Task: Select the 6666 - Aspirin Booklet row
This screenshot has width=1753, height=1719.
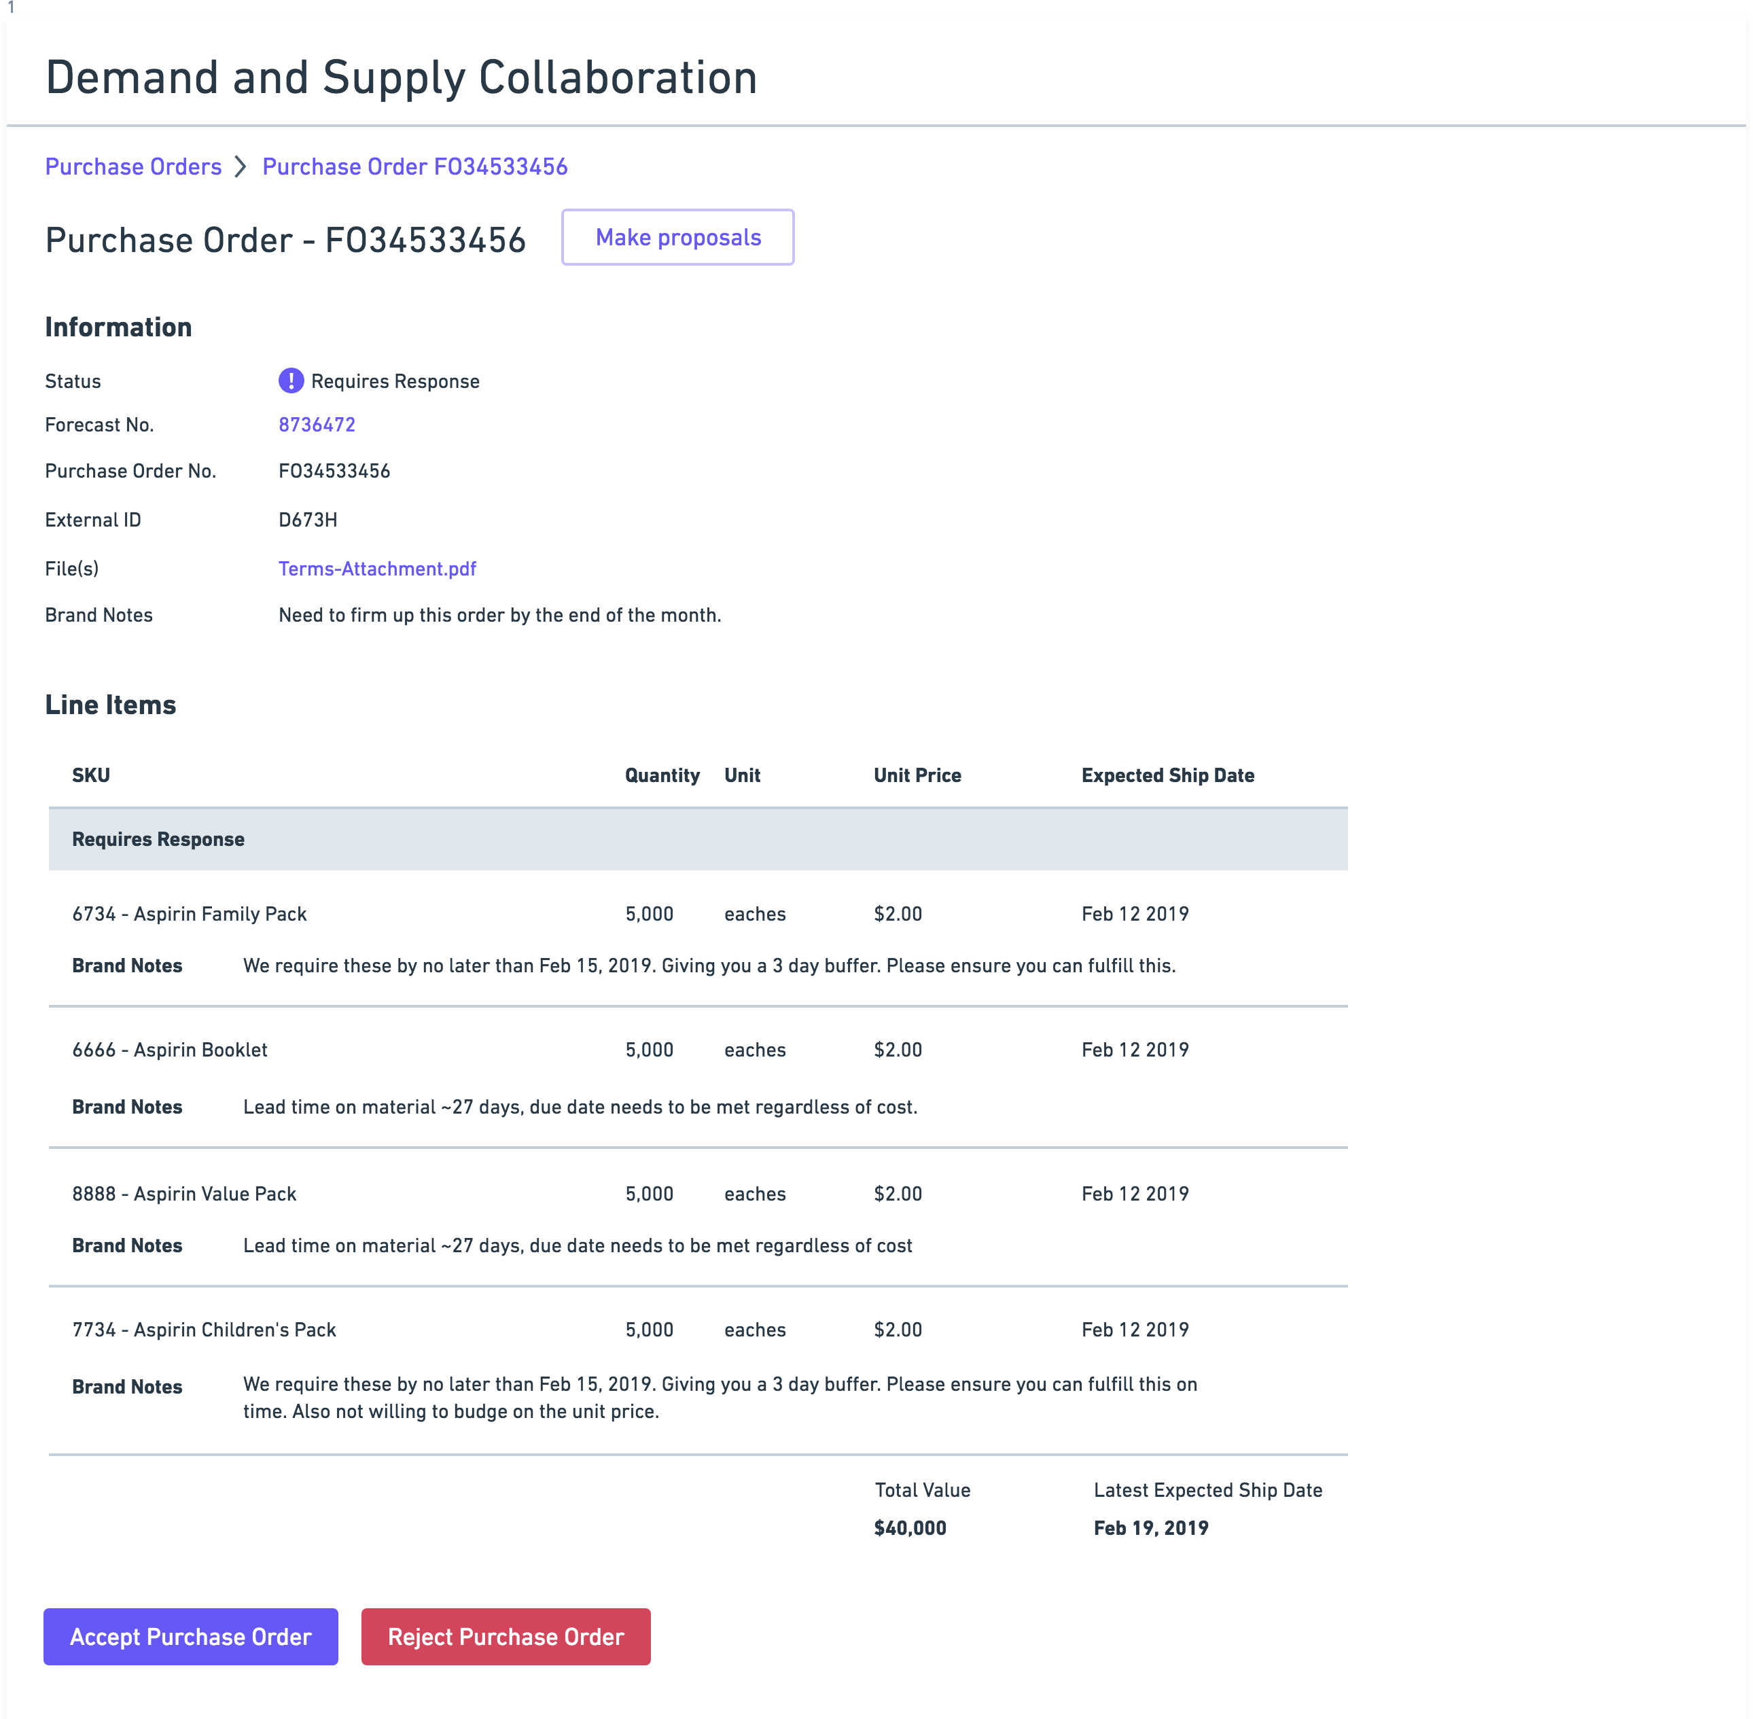Action: tap(698, 1077)
